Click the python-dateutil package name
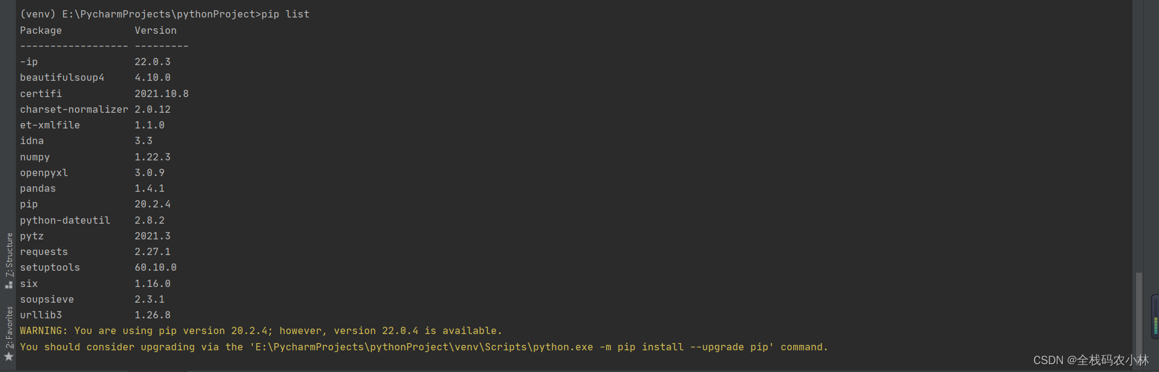The width and height of the screenshot is (1159, 372). [65, 220]
